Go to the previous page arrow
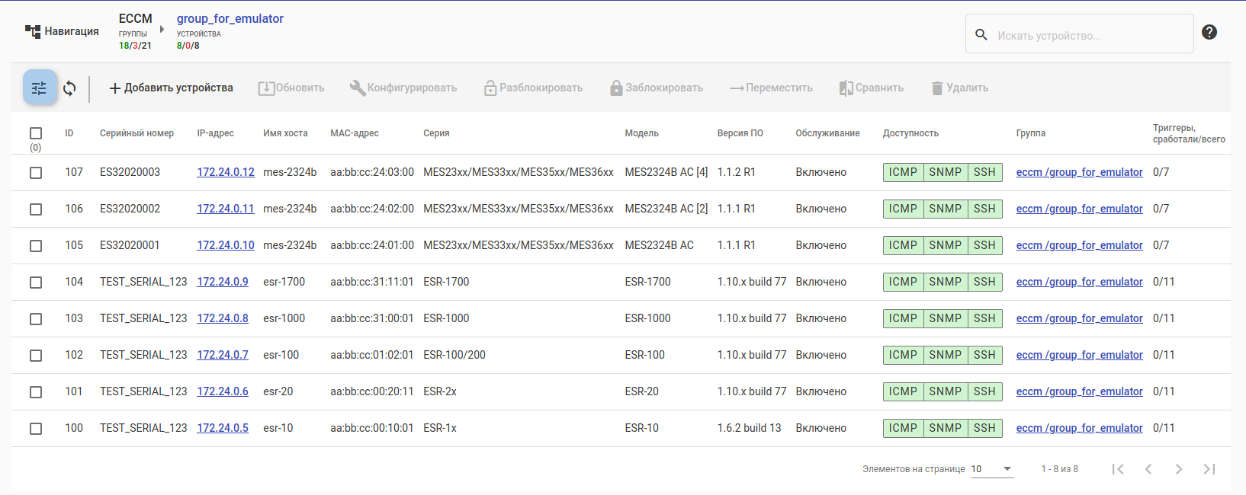Image resolution: width=1246 pixels, height=495 pixels. (x=1148, y=469)
